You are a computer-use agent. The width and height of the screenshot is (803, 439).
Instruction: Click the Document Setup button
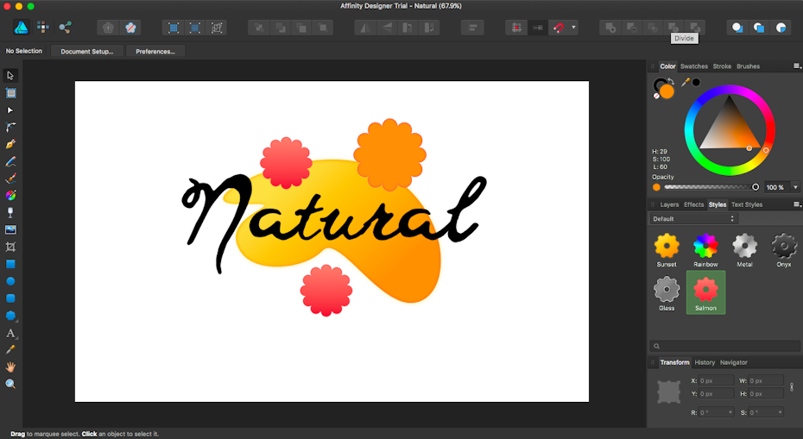pos(86,52)
